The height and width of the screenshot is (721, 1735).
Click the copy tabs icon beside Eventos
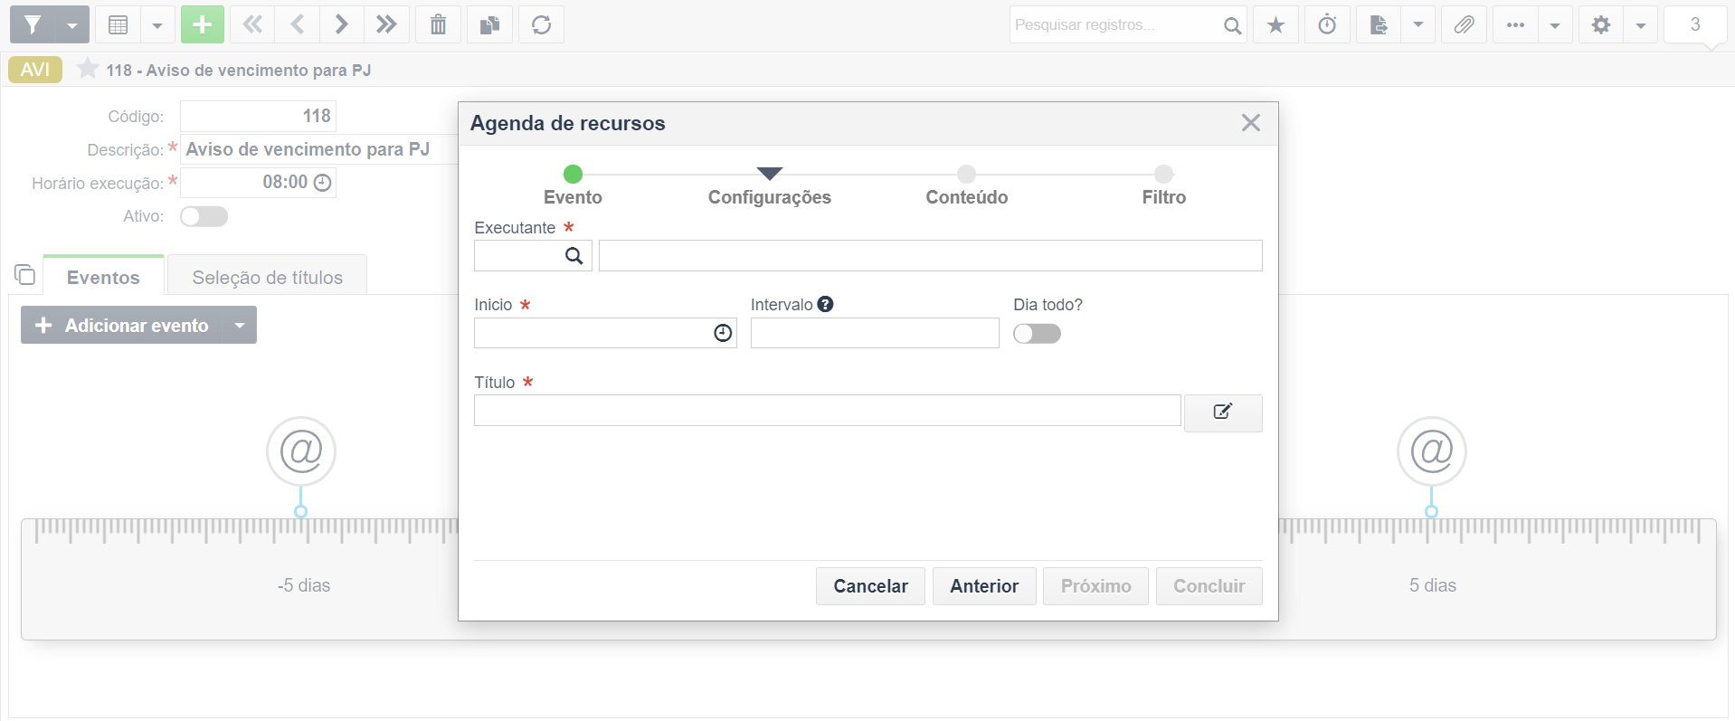pos(24,274)
